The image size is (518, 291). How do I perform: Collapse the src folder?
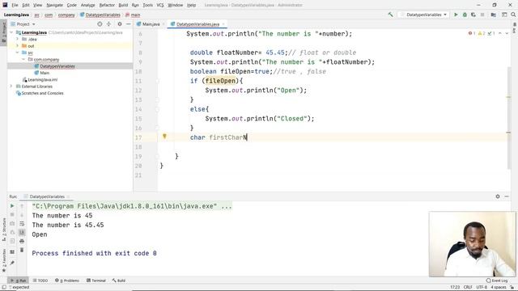(17, 53)
